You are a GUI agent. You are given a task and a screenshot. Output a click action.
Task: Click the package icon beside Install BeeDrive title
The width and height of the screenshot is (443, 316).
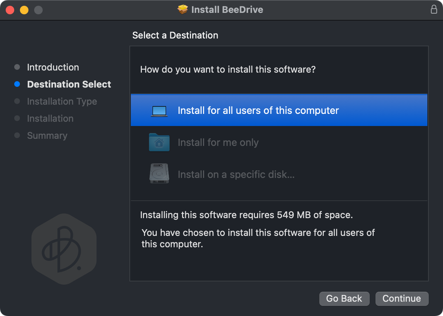tap(183, 9)
